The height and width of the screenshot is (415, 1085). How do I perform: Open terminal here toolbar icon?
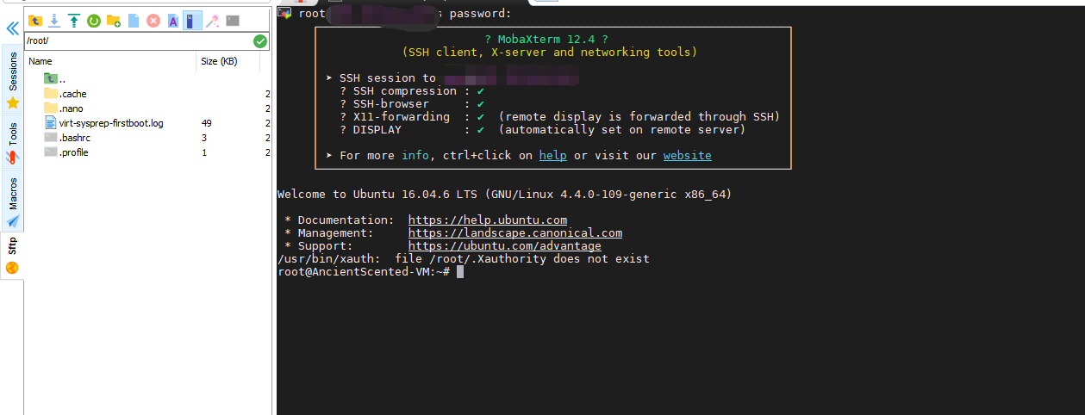tap(232, 20)
